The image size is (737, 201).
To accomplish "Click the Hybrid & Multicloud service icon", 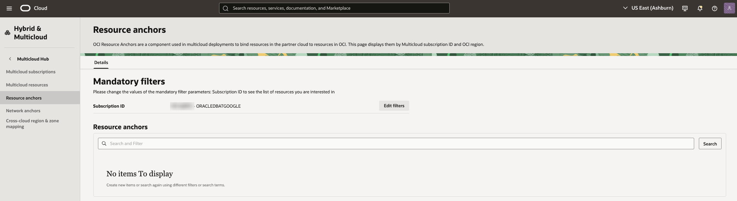I will click(7, 33).
